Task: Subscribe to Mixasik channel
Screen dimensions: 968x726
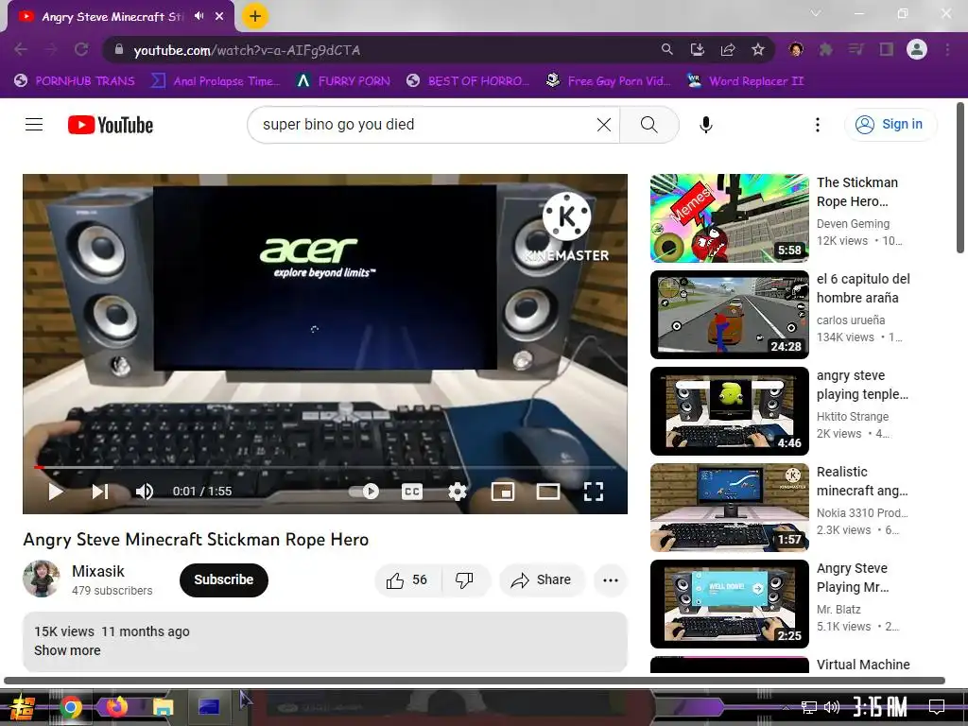Action: click(x=223, y=579)
